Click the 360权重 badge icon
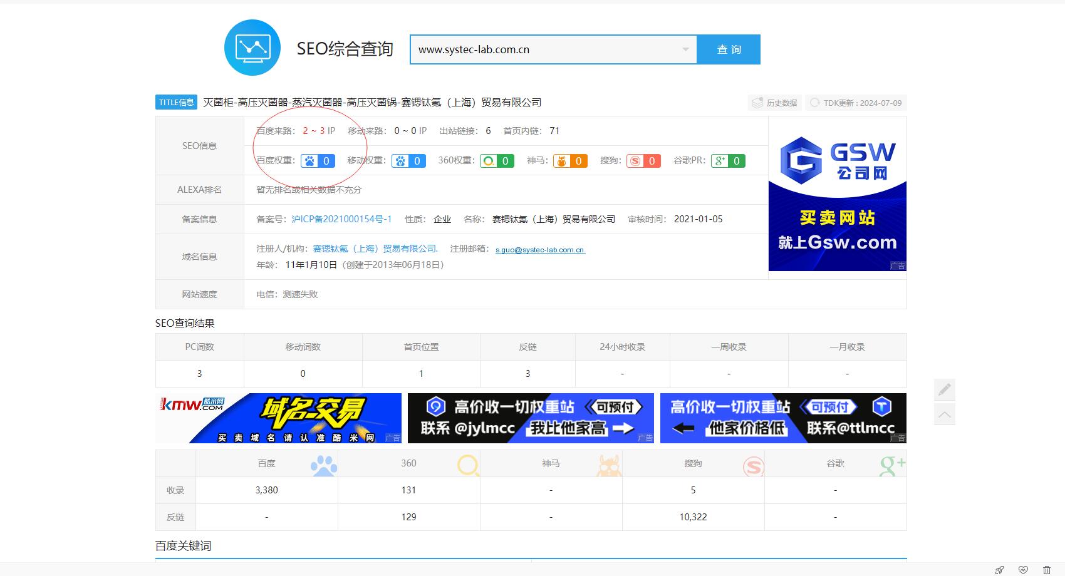Viewport: 1065px width, 576px height. [x=497, y=161]
